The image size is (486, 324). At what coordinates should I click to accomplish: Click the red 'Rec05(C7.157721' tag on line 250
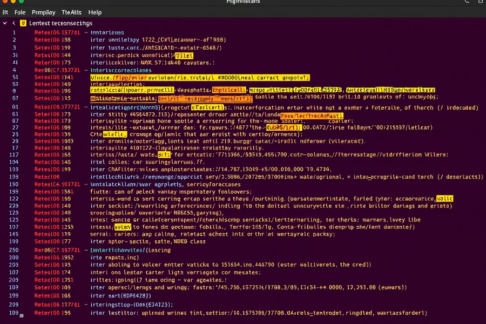click(x=57, y=250)
